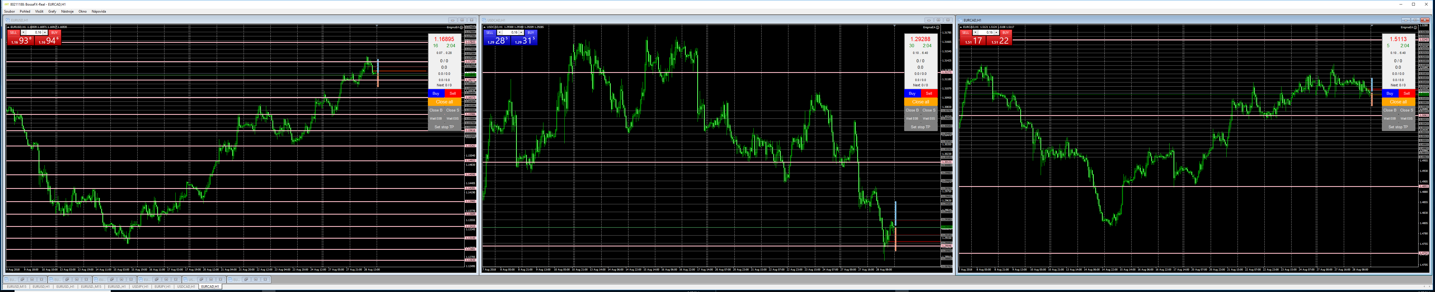The height and width of the screenshot is (292, 1435).
Task: Open the Nápověda menu
Action: coord(99,11)
